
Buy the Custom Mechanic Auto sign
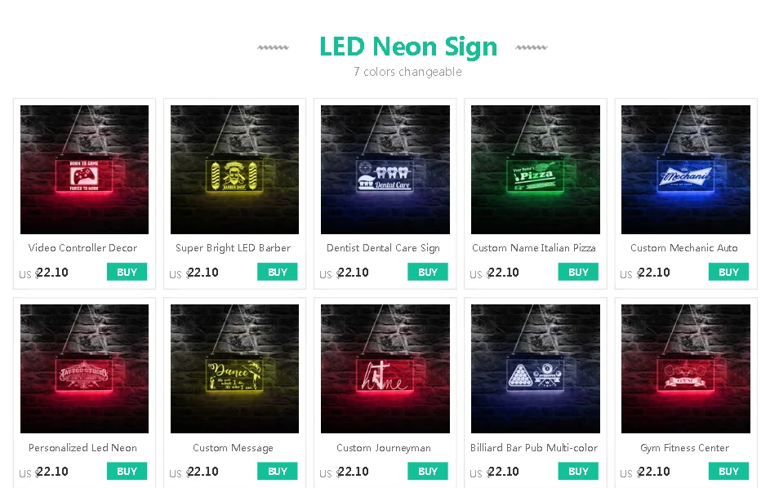(728, 272)
